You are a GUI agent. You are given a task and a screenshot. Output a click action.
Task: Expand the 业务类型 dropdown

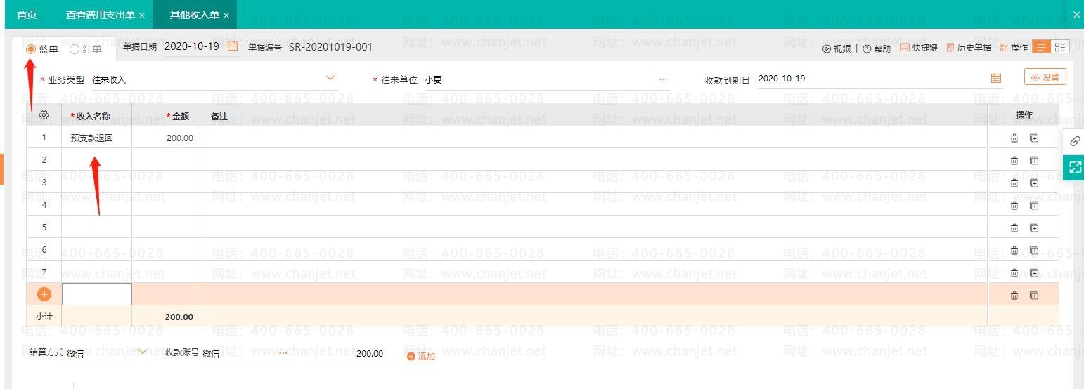(330, 78)
